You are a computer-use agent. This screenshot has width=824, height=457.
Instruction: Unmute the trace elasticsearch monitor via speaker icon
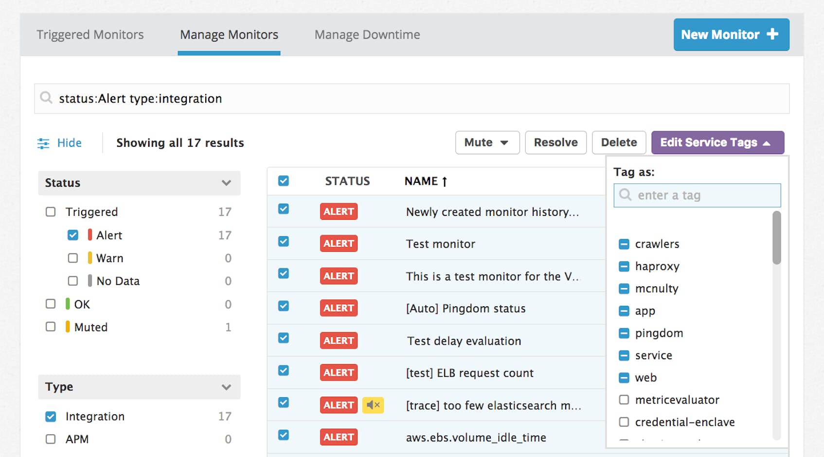click(373, 404)
